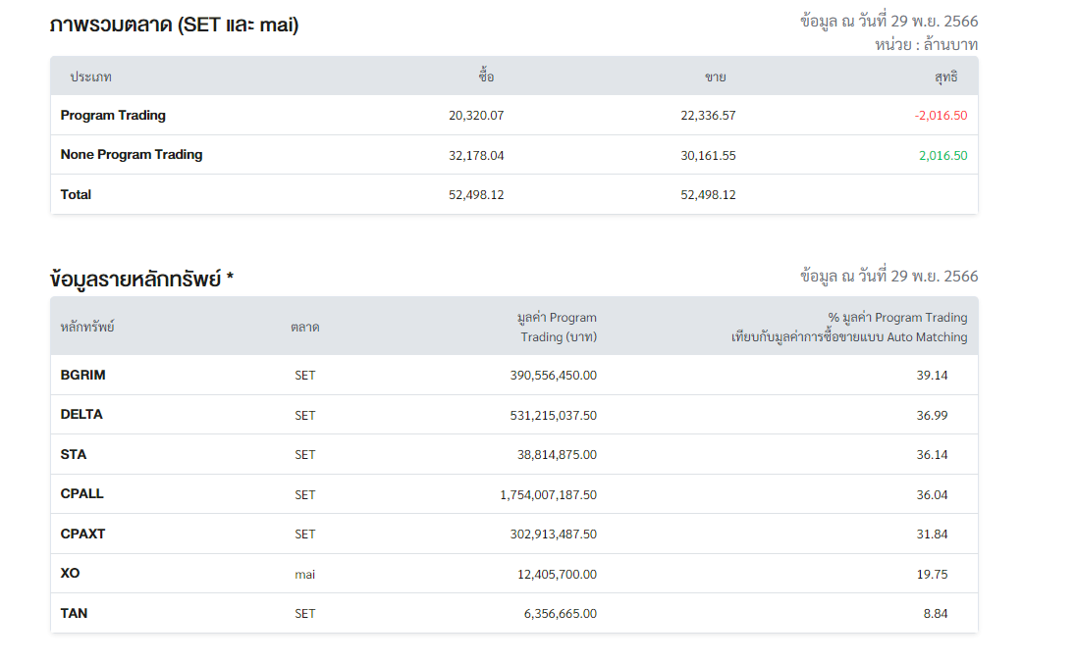This screenshot has width=1076, height=662.
Task: Click the SET market cell for BGRIM
Action: (x=304, y=376)
